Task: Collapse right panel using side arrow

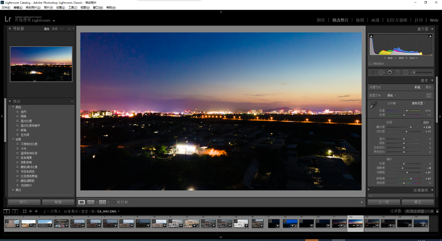Action: (x=440, y=117)
